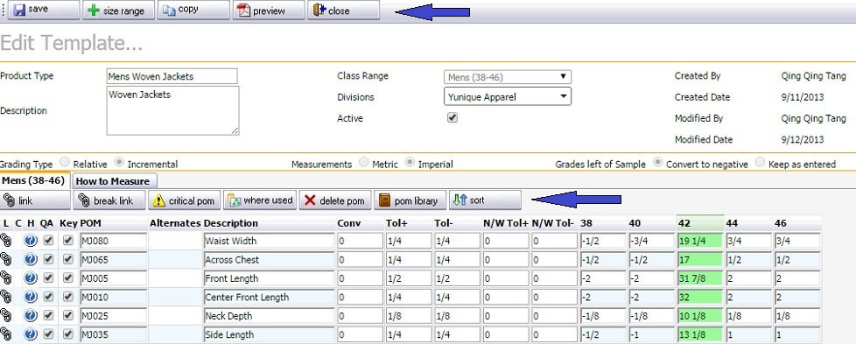Select Imperial measurements

[x=410, y=162]
